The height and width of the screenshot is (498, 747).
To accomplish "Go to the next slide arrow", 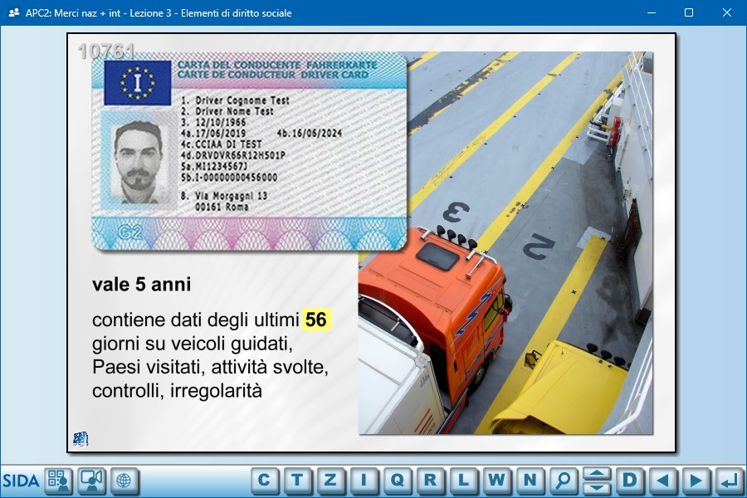I will coord(696,480).
